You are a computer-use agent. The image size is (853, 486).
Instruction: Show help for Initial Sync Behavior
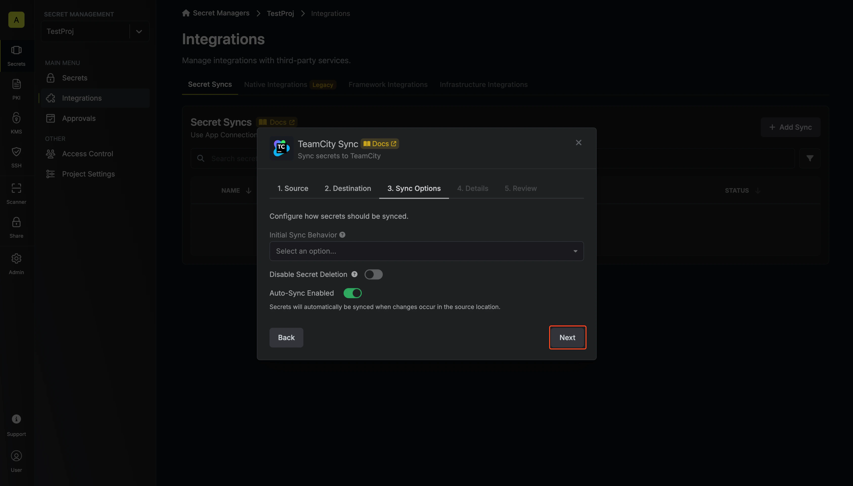342,235
